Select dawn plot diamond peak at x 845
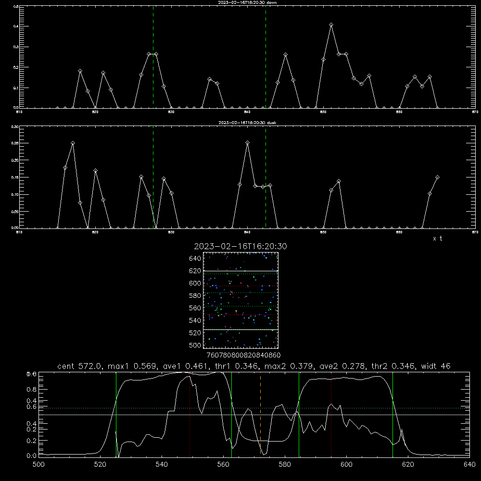The image size is (481, 481). [285, 55]
